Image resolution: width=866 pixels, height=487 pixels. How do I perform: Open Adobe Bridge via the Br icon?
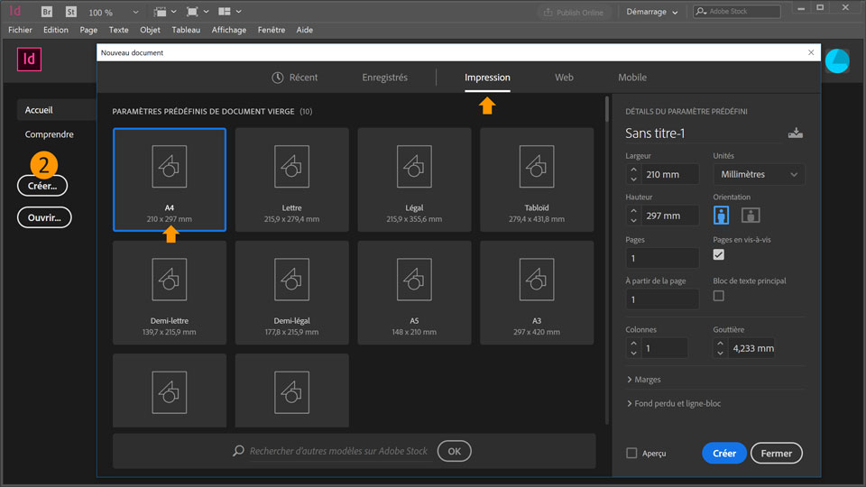[x=47, y=12]
